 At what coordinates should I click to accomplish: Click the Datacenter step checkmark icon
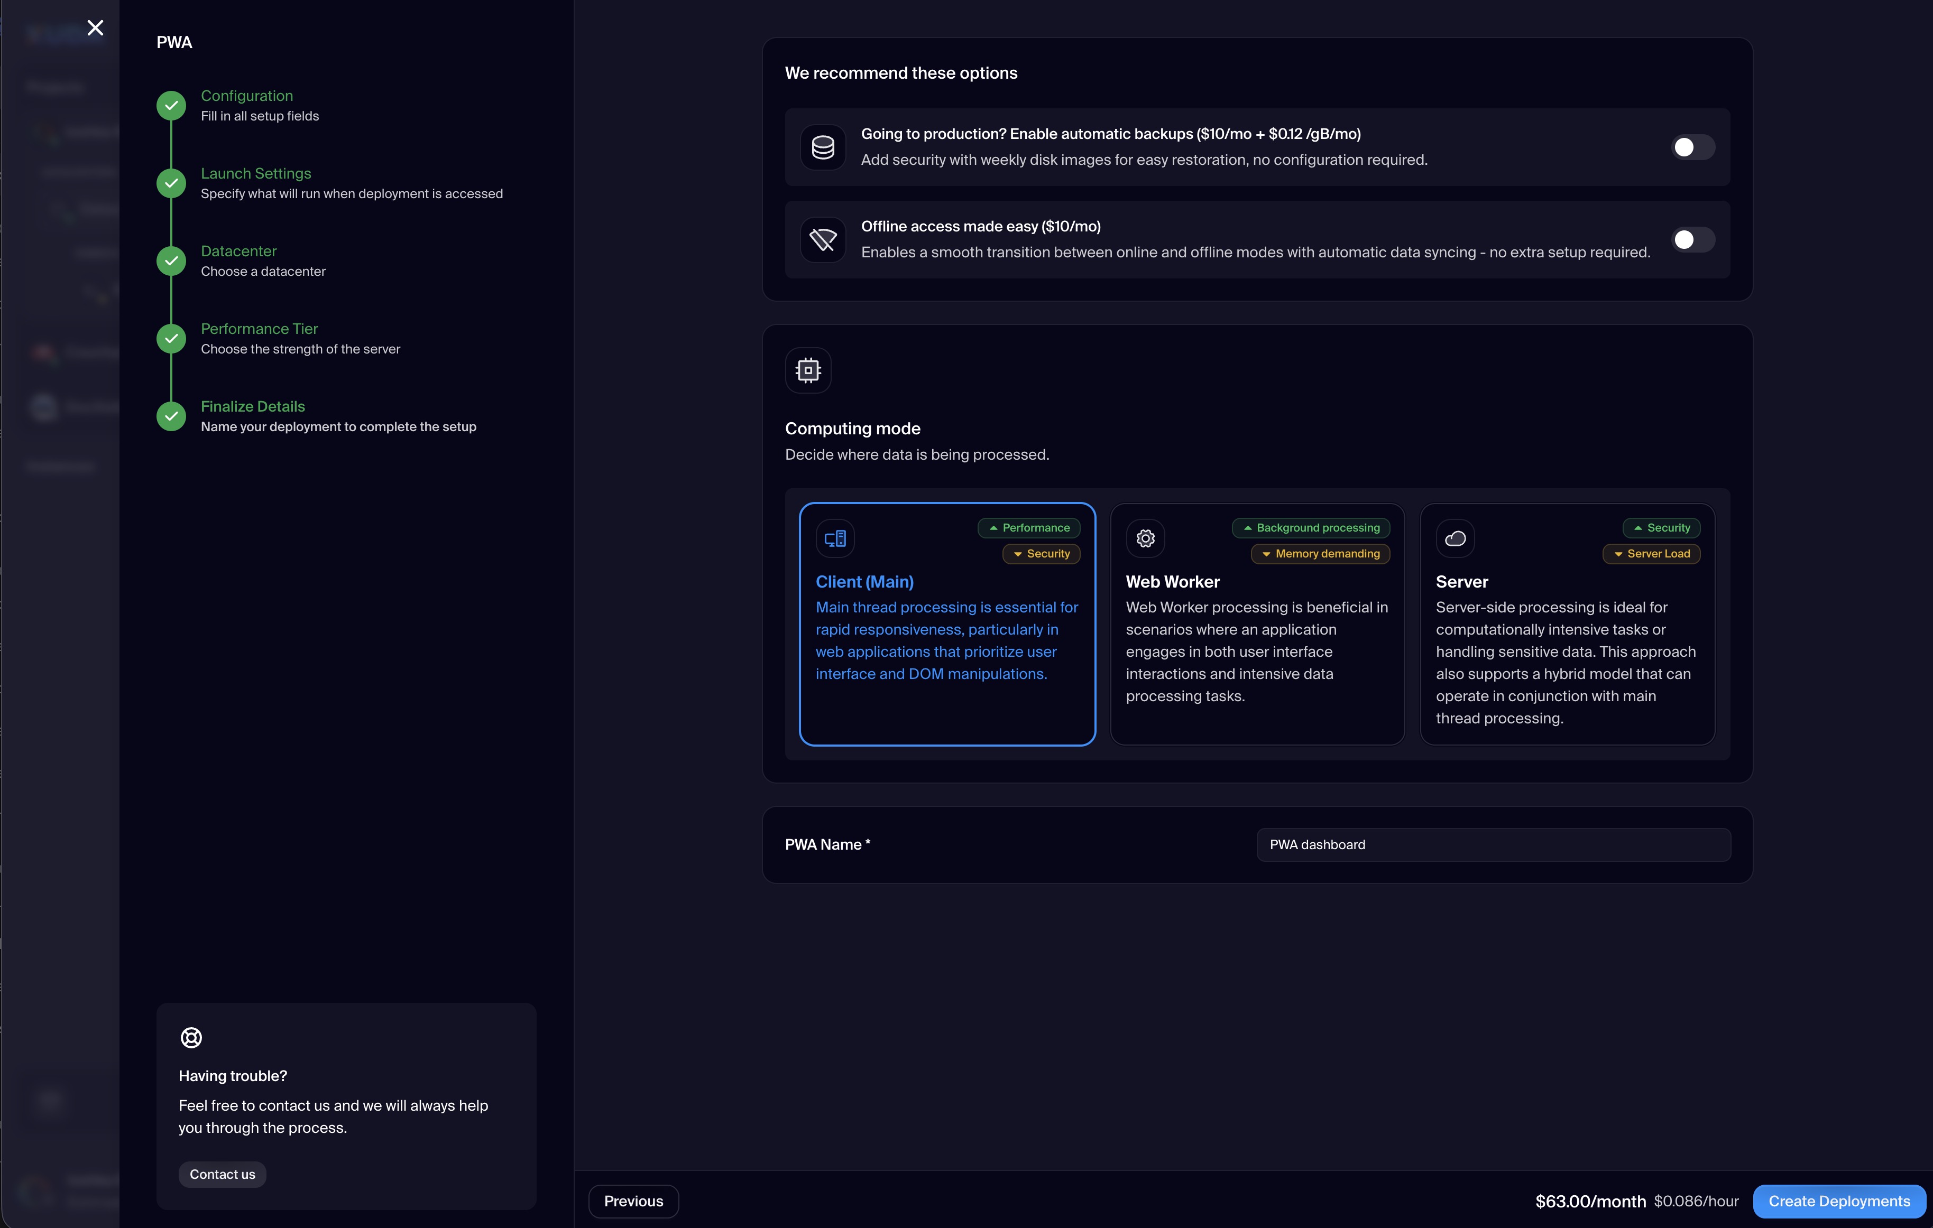click(171, 261)
